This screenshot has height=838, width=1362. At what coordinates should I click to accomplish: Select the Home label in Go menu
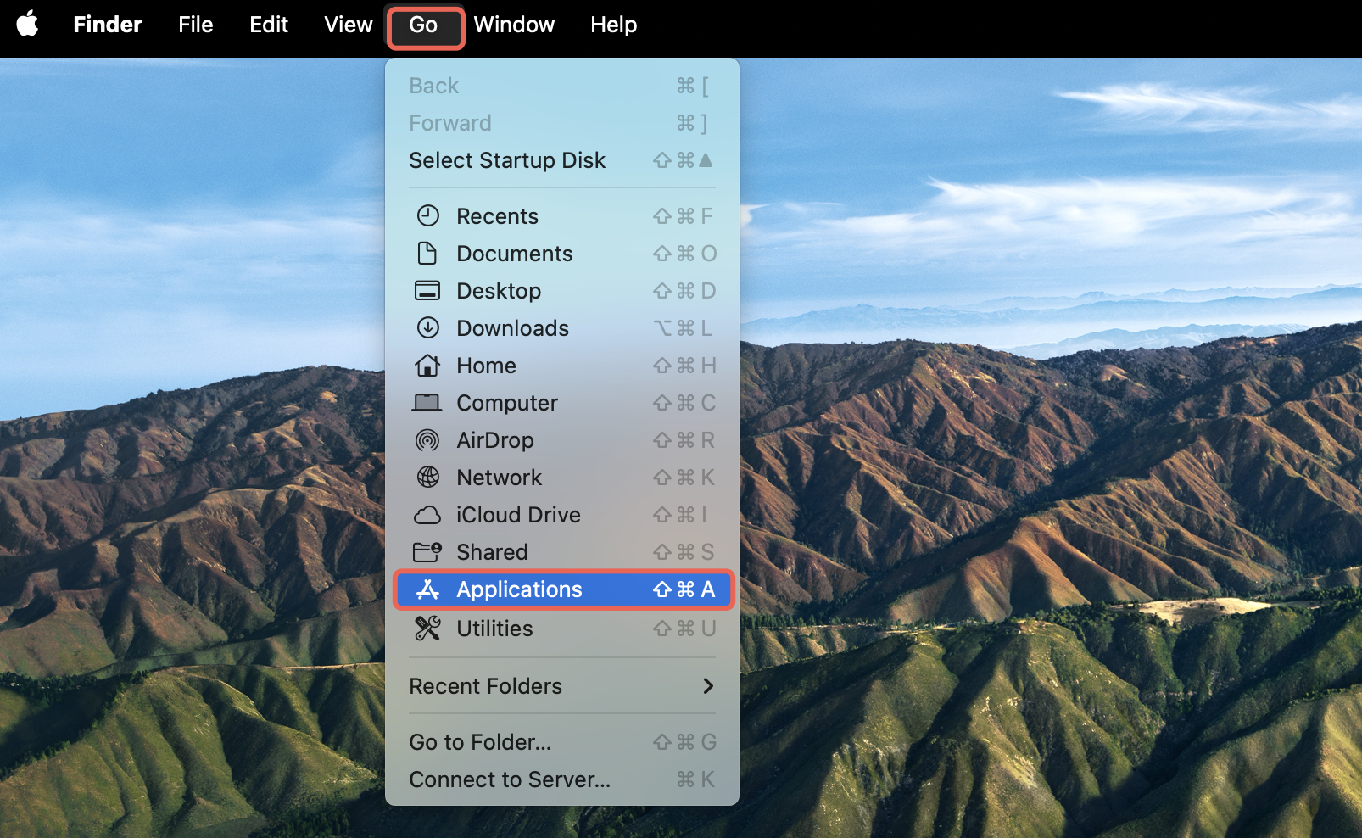(486, 366)
